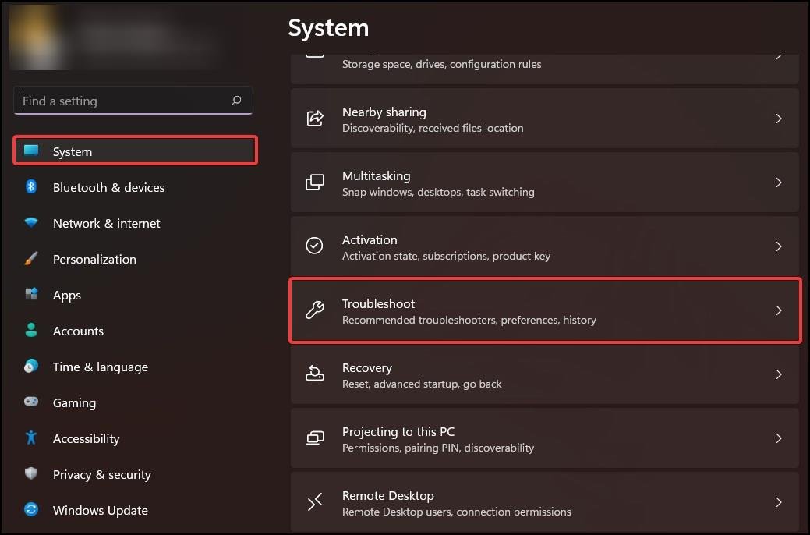Image resolution: width=810 pixels, height=535 pixels.
Task: Click the Windows Update sync icon
Action: click(x=31, y=510)
